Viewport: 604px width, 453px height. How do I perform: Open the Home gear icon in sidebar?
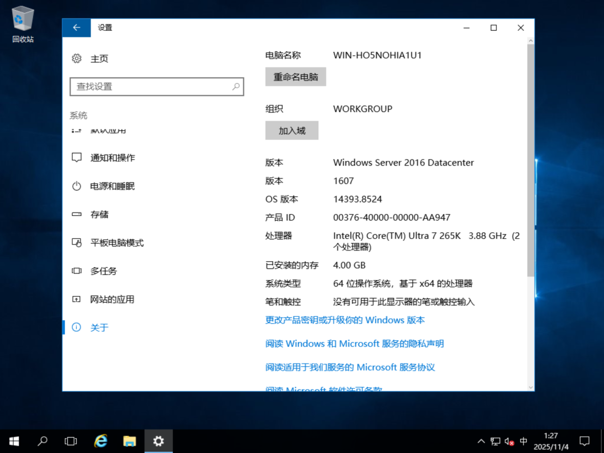77,59
